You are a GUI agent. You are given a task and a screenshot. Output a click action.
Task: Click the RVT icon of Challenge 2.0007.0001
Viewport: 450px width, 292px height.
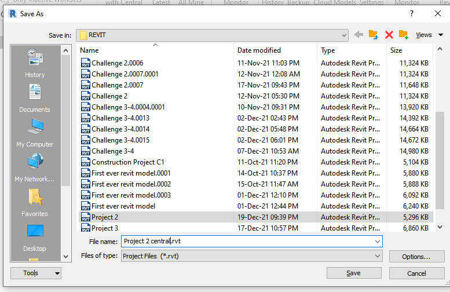[86, 74]
